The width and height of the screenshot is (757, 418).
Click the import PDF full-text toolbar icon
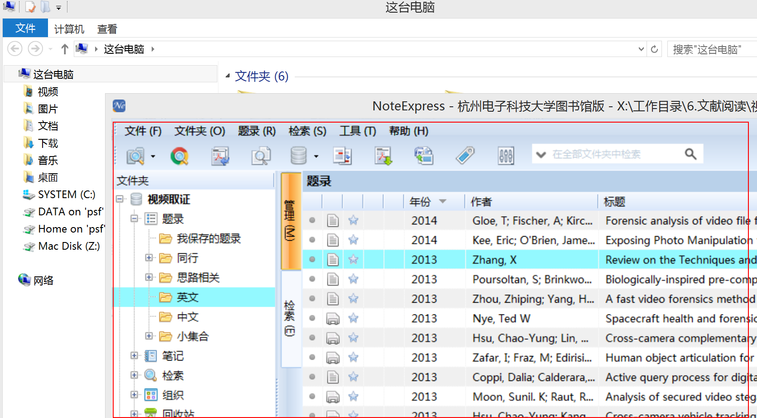click(220, 156)
